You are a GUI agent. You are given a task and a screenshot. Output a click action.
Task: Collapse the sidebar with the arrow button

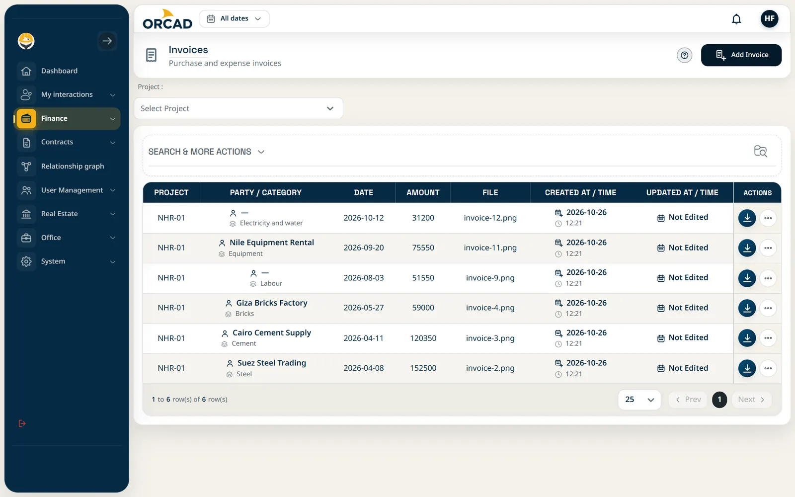pyautogui.click(x=107, y=41)
